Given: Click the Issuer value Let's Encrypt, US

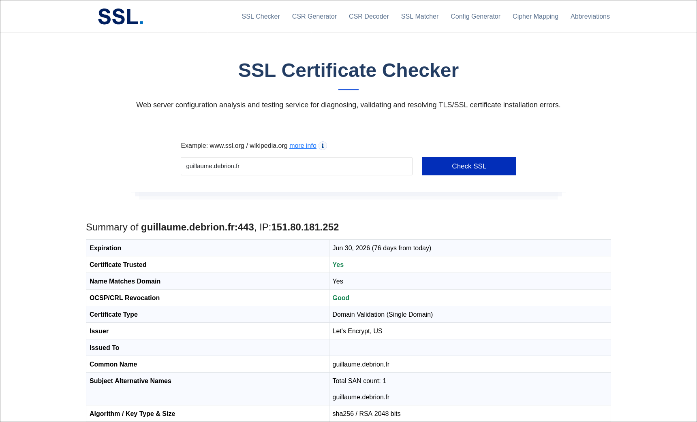Looking at the screenshot, I should [357, 331].
